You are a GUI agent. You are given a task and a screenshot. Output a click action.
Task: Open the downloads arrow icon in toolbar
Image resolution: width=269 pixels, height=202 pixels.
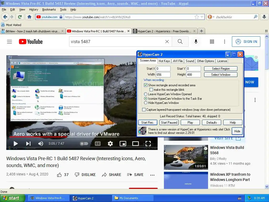264,17
